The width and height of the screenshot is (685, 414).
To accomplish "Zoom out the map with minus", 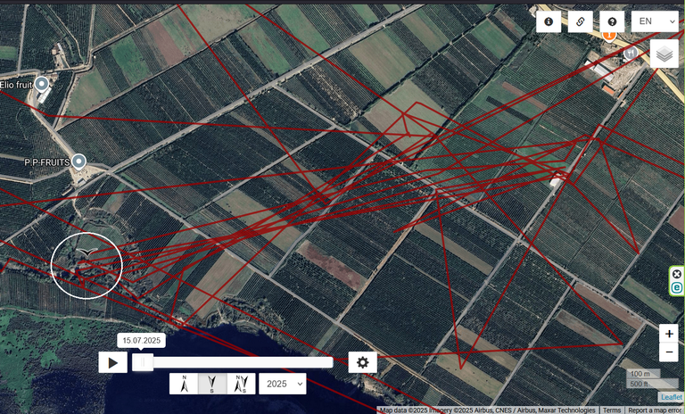I will point(669,352).
